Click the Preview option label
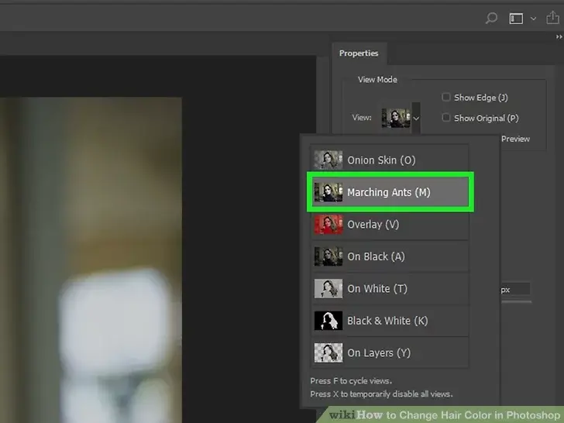Image resolution: width=564 pixels, height=423 pixels. [x=515, y=139]
